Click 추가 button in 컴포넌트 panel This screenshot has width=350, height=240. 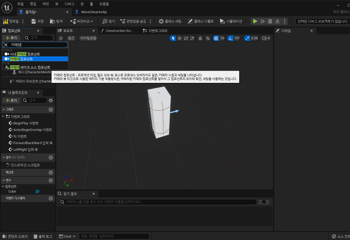pos(11,38)
